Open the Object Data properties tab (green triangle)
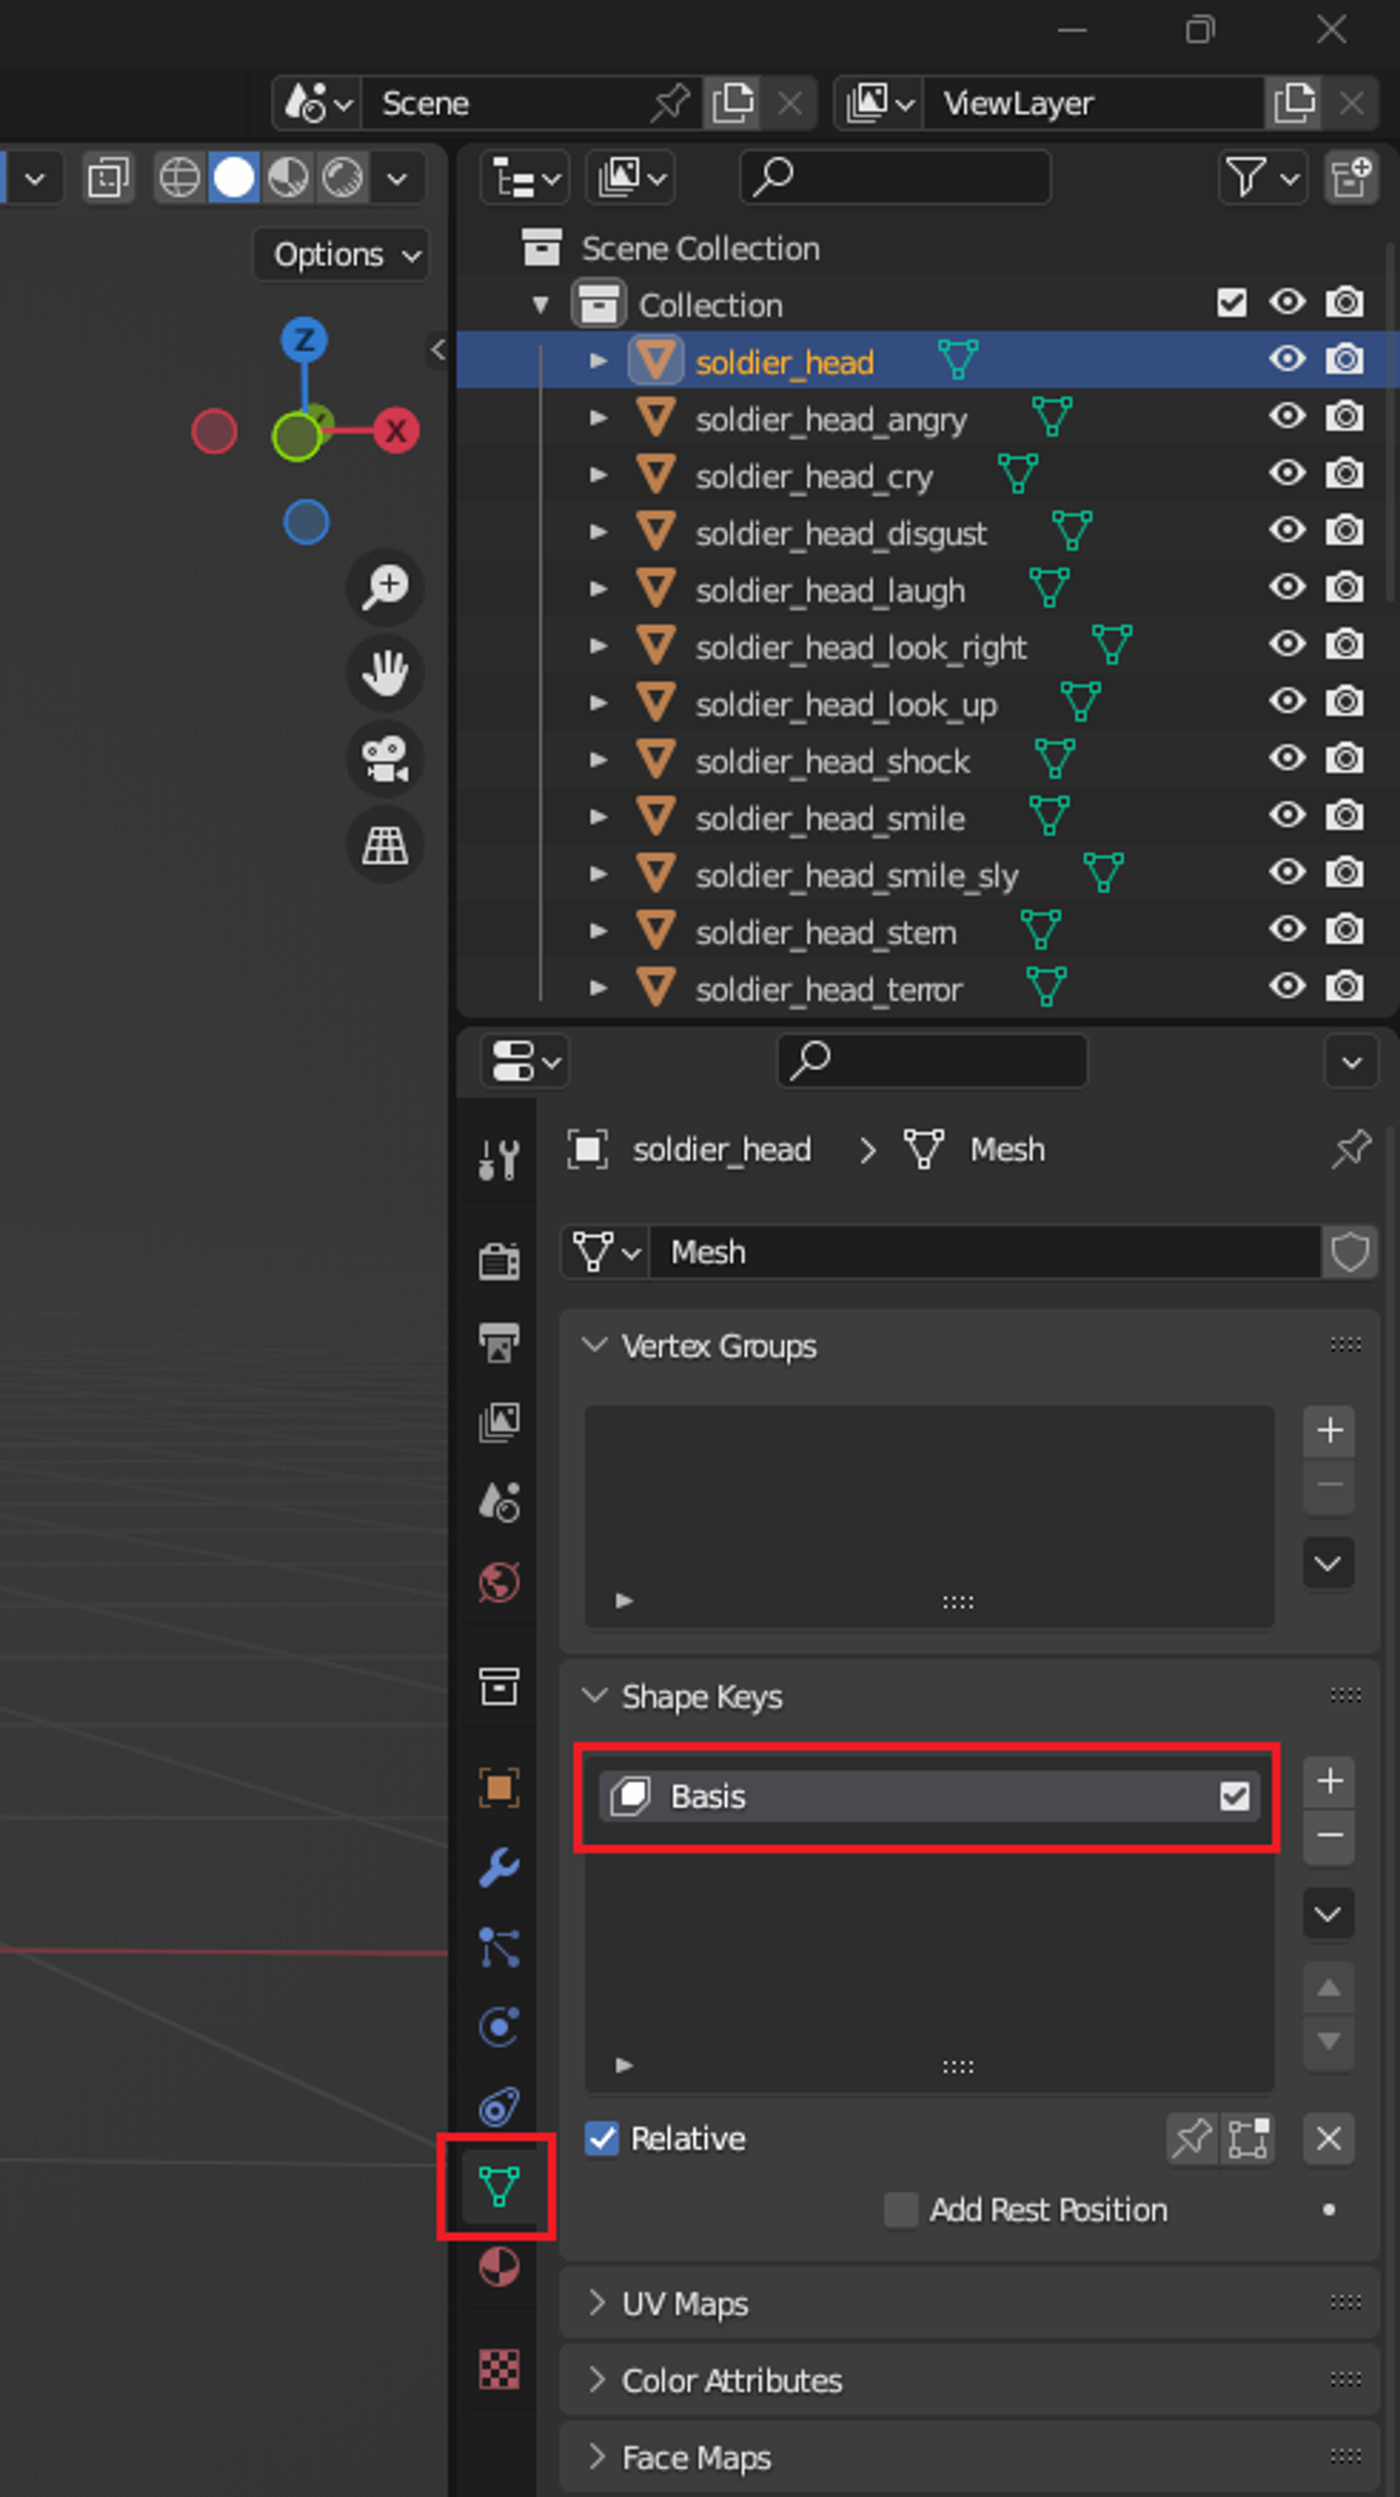1400x2497 pixels. [499, 2186]
